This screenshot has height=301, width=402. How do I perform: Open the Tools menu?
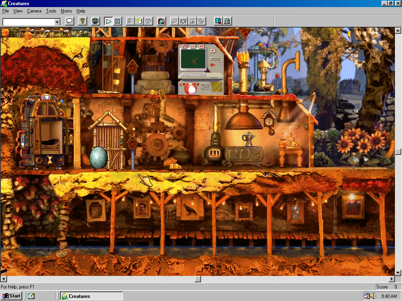51,11
